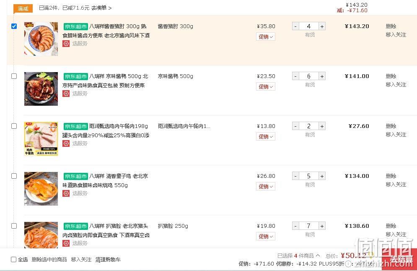The width and height of the screenshot is (417, 271).
Task: Open product title 八瑞祥 清香童子鸡
Action: (x=105, y=180)
